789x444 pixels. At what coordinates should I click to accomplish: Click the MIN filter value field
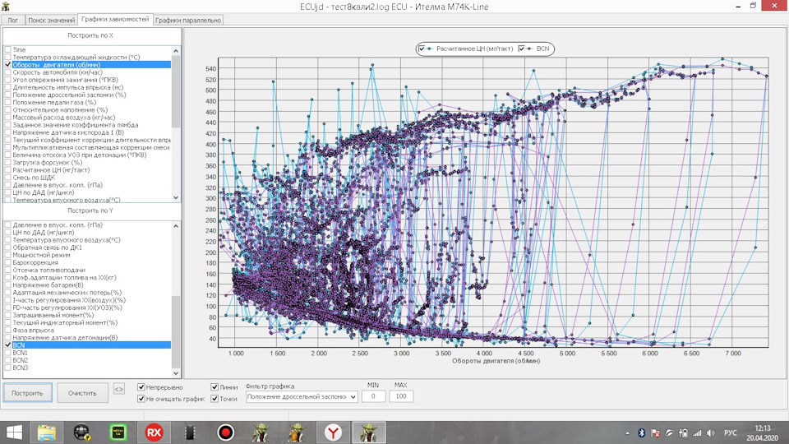[373, 397]
